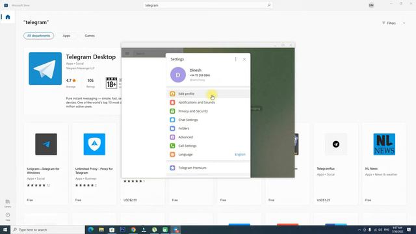Switch to the Apps filter tab
The image size is (416, 234).
pos(66,36)
